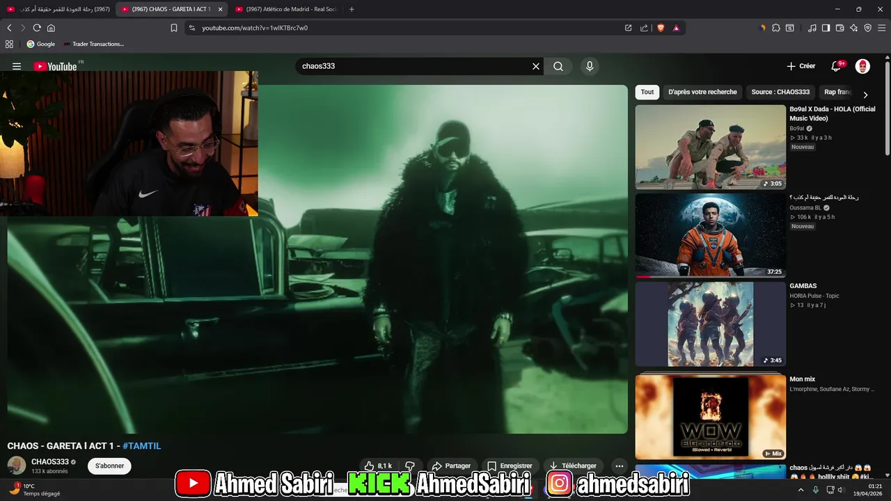Open the browser main menu

882,28
